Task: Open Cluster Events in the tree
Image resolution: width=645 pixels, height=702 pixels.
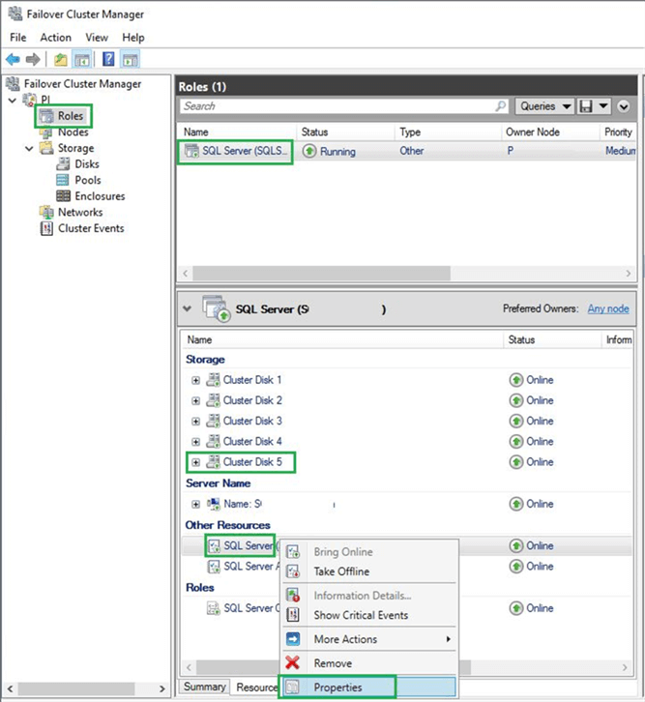Action: 91,228
